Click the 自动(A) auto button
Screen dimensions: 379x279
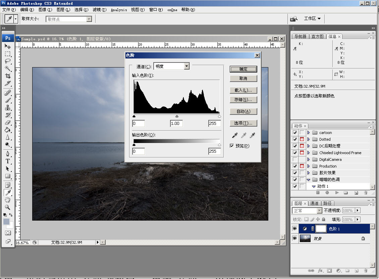point(243,111)
